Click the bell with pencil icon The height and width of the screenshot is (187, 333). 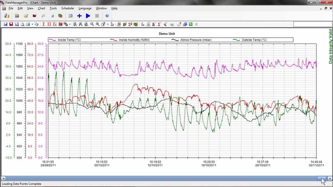(125, 24)
